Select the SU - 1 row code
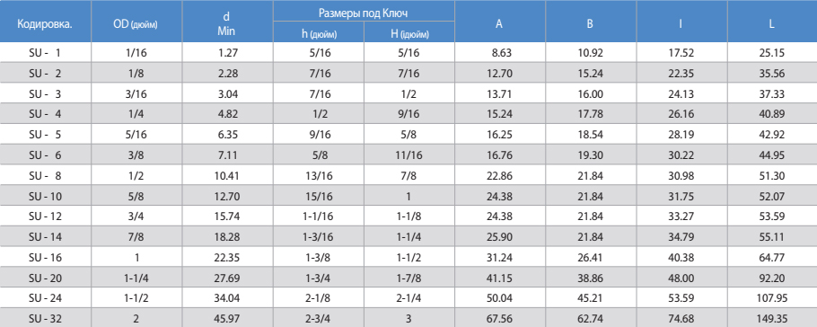Screen dimensions: 817x327 pyautogui.click(x=45, y=53)
